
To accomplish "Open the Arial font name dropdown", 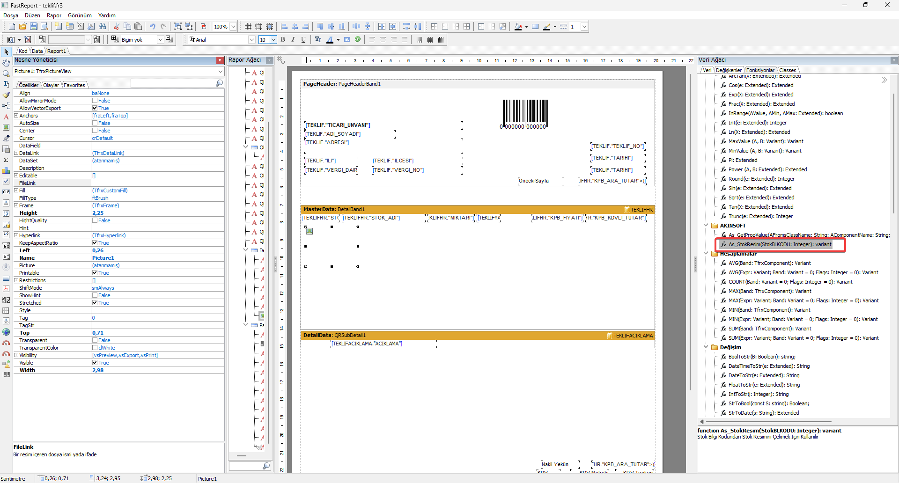I will coord(251,40).
